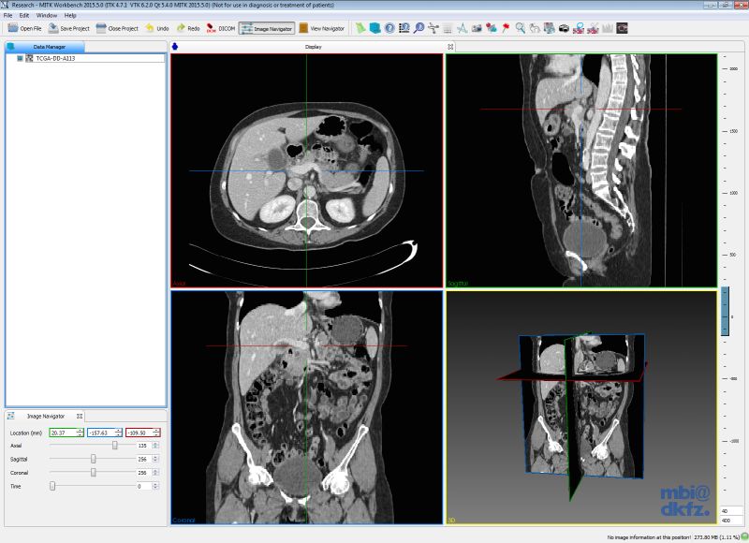Select the red pushpin point set icon
The image size is (749, 543).
(x=506, y=28)
